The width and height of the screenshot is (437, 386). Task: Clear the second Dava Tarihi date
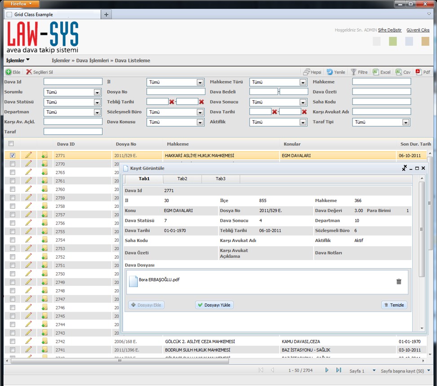point(304,112)
